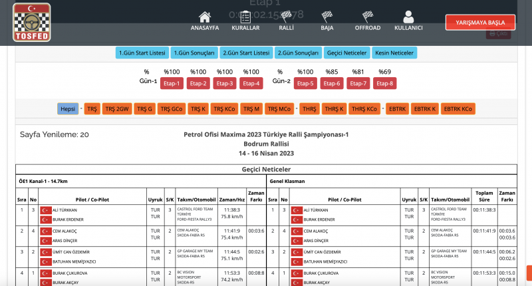
Task: Click Cem Alakoç's flag in ÖE1 table
Action: pyautogui.click(x=46, y=231)
